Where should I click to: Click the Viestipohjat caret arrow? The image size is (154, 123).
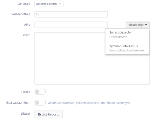click(146, 25)
